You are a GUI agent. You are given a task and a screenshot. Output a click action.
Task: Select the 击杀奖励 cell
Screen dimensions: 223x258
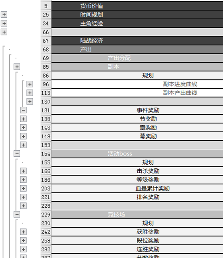pos(137,171)
